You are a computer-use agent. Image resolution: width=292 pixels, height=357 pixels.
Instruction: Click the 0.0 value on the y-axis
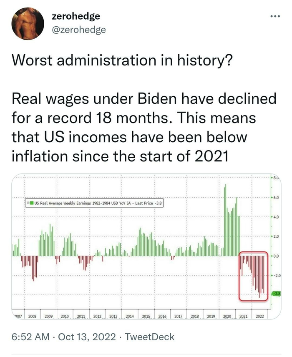click(x=277, y=256)
